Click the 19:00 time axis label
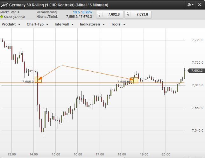This screenshot has height=158, width=205. click(x=144, y=154)
